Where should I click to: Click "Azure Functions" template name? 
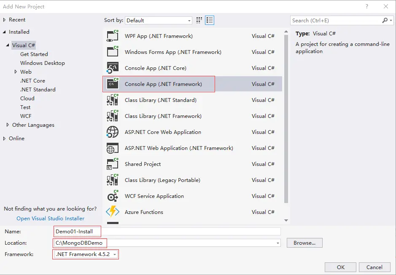click(144, 212)
